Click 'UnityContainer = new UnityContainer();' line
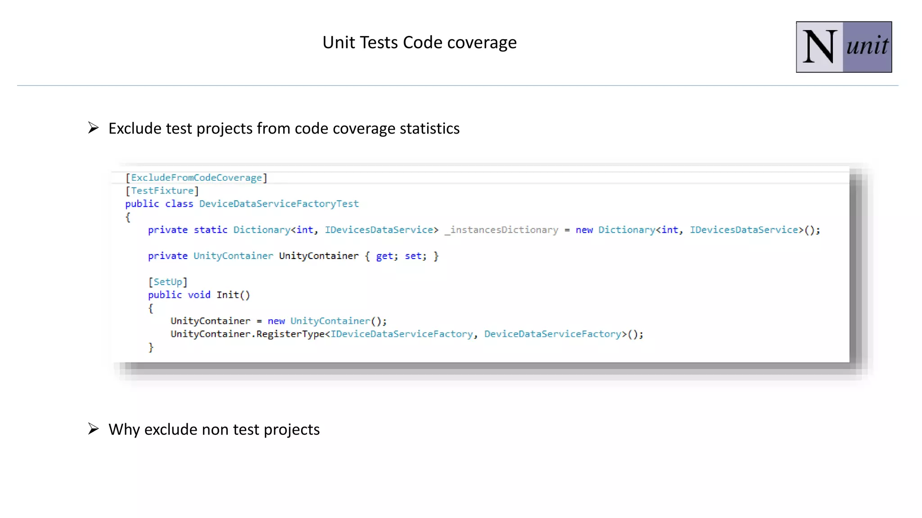Viewport: 922px width, 518px height. (x=278, y=321)
